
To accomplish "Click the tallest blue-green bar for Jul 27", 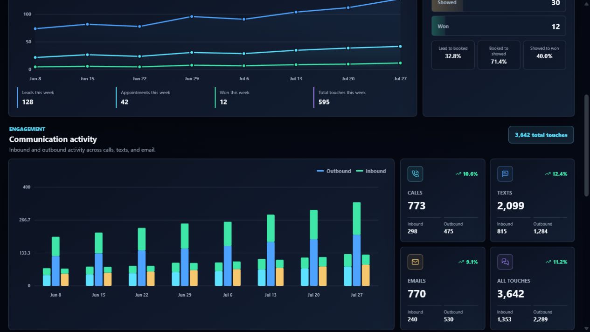I will [357, 244].
